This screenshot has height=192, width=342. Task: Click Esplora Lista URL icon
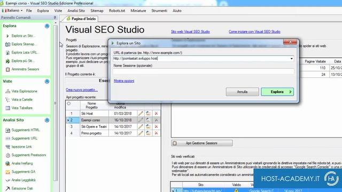(x=7, y=52)
